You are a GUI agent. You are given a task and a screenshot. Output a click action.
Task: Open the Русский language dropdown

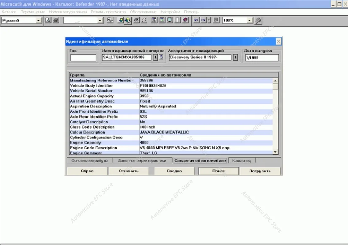(38, 21)
